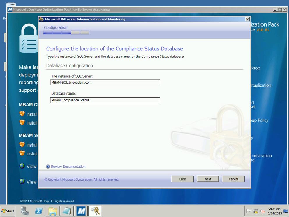Click second Install box icon under MBAM Cl heading
Screen dimensions: 289x217
tap(22, 122)
